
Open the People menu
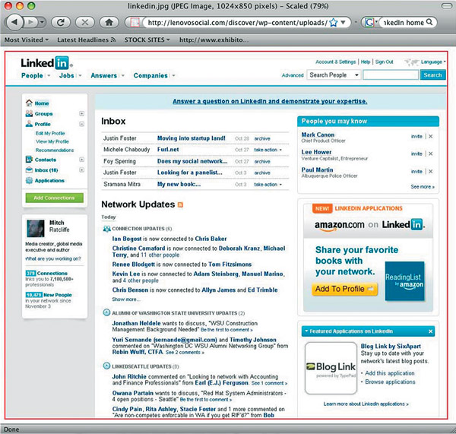[x=36, y=75]
